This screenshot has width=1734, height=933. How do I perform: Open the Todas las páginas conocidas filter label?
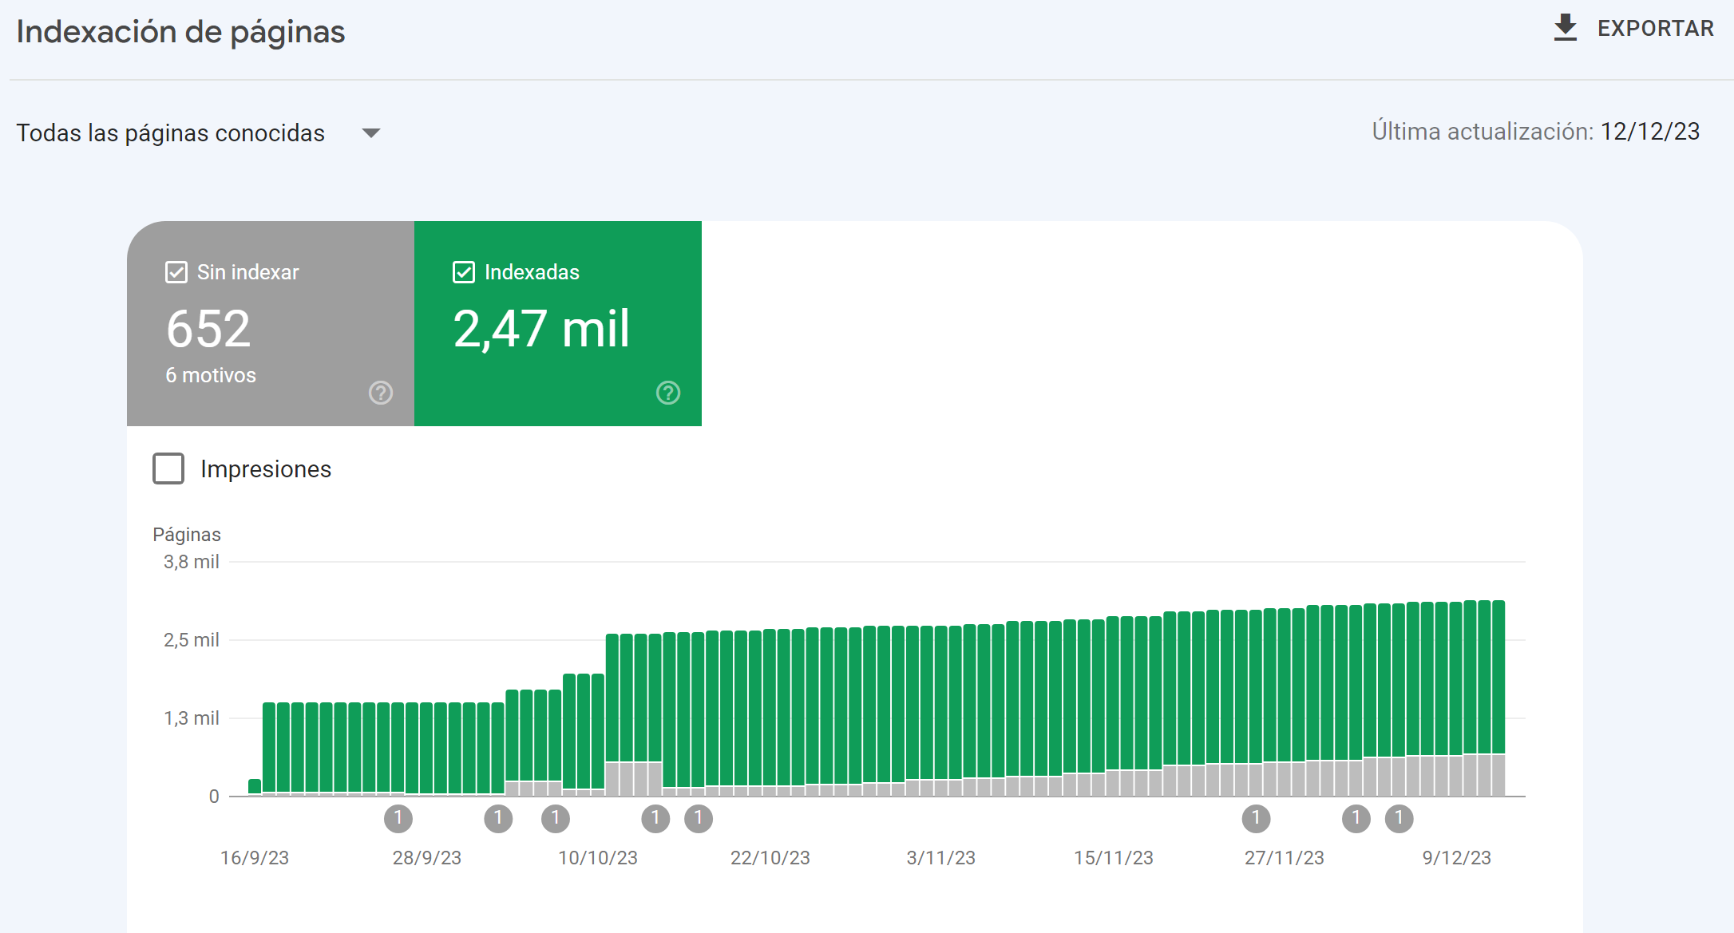pyautogui.click(x=171, y=133)
